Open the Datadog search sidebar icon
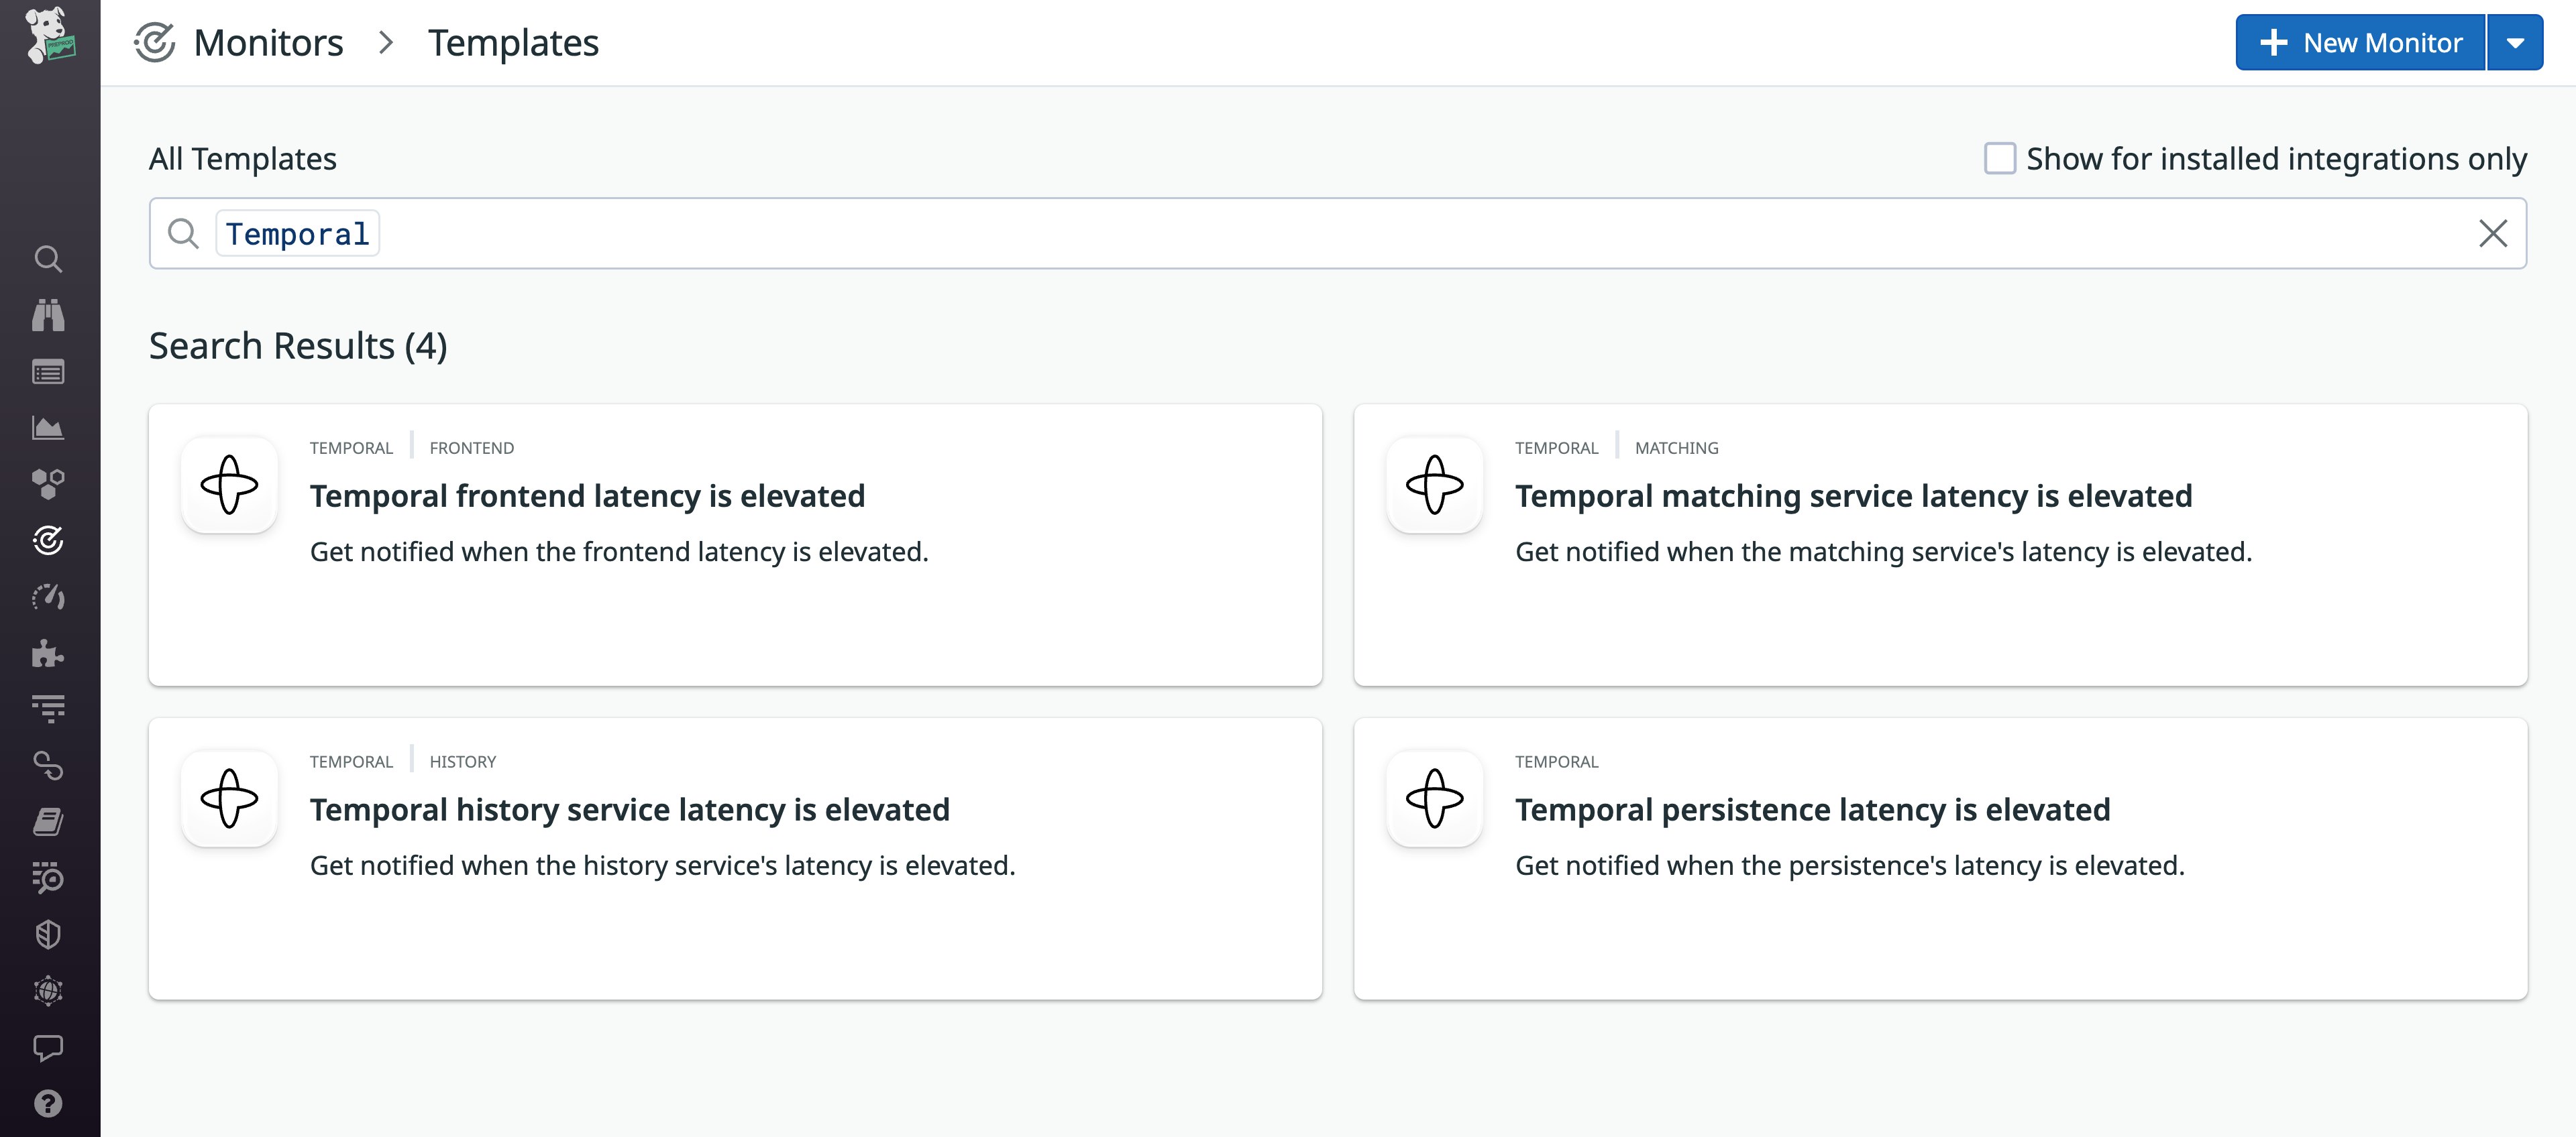Viewport: 2576px width, 1137px height. [x=49, y=259]
